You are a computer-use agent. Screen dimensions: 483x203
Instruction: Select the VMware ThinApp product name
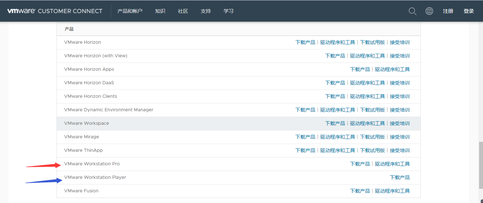[84, 150]
